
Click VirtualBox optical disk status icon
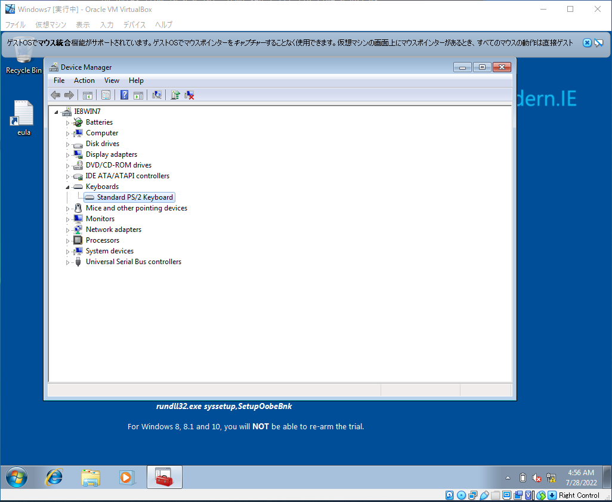461,495
